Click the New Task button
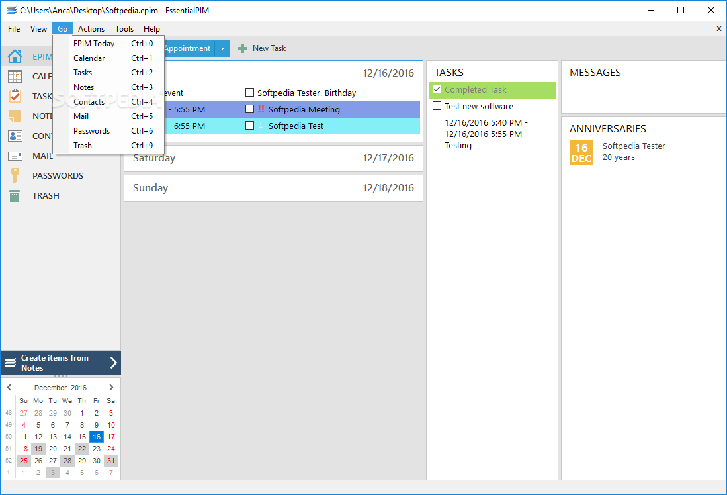Screen dimensions: 727x495 (x=262, y=48)
